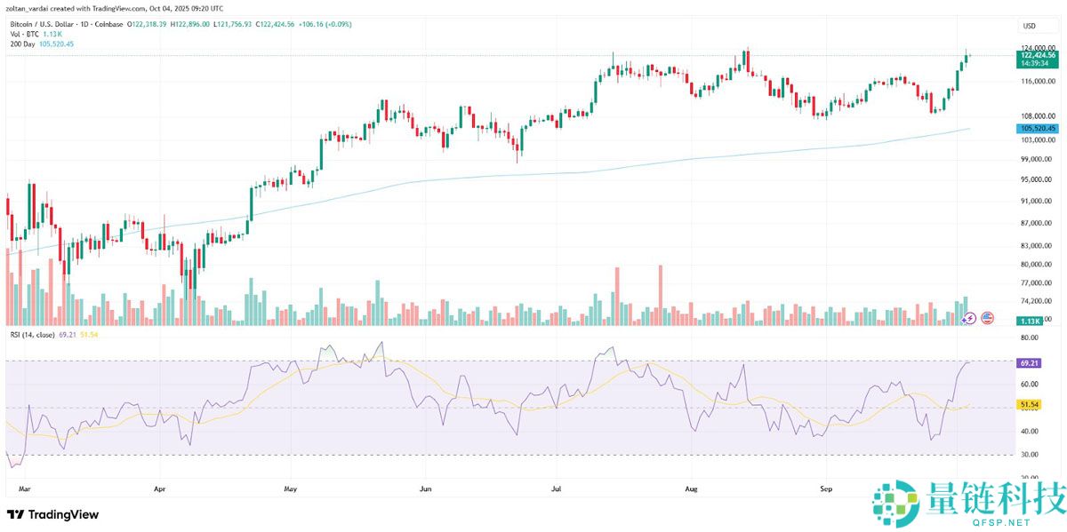
Task: Click the US flag economic events icon
Action: 987,319
